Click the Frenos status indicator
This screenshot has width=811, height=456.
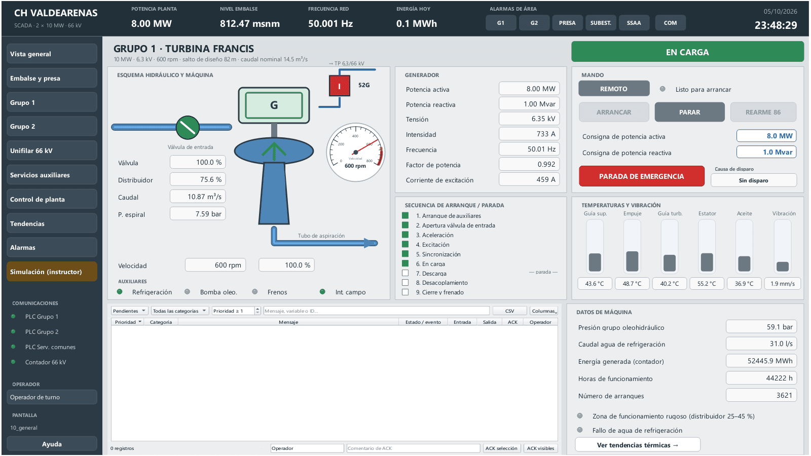click(255, 292)
